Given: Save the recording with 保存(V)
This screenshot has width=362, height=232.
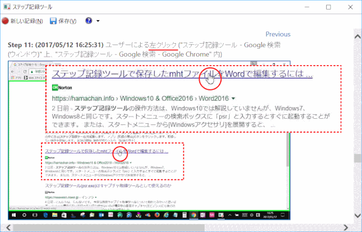Looking at the screenshot, I should coord(63,21).
